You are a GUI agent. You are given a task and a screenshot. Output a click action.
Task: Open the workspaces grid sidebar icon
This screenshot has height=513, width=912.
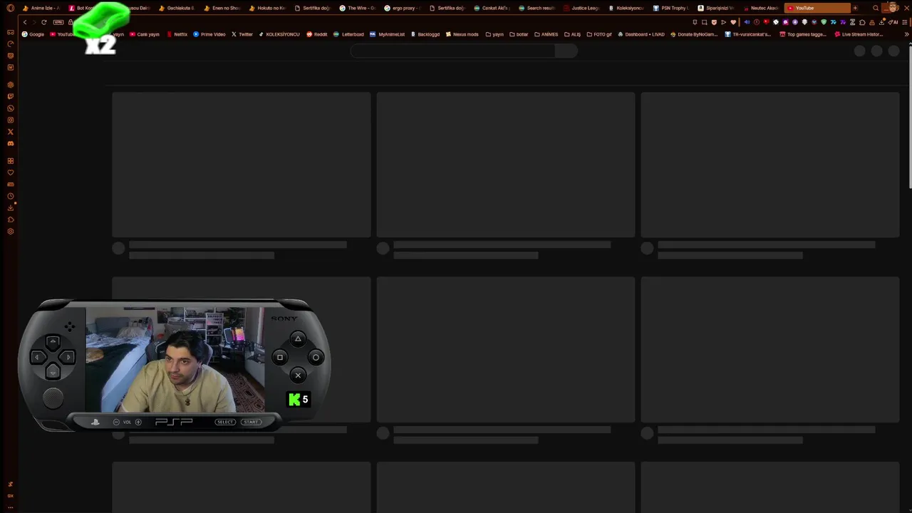tap(10, 160)
